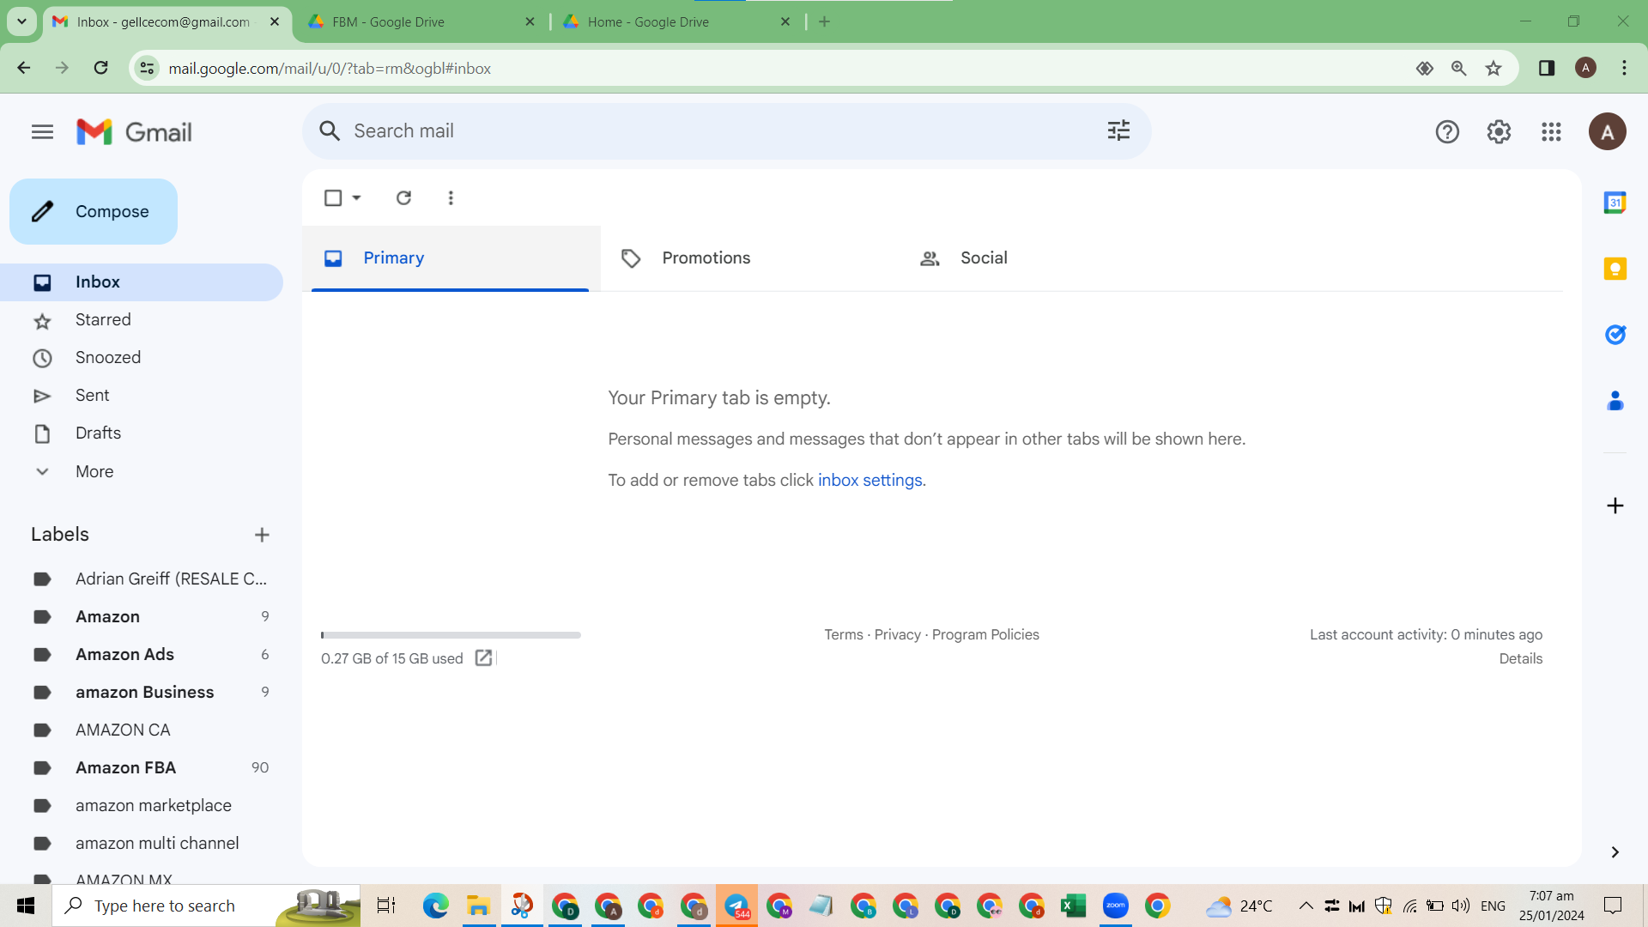The height and width of the screenshot is (927, 1648).
Task: Open More options three-dot menu in mail toolbar
Action: pos(451,198)
